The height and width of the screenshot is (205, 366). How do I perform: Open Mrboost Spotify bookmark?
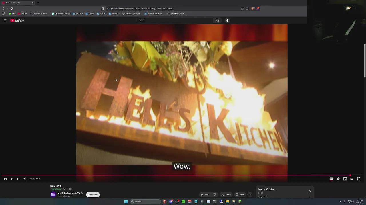[132, 13]
